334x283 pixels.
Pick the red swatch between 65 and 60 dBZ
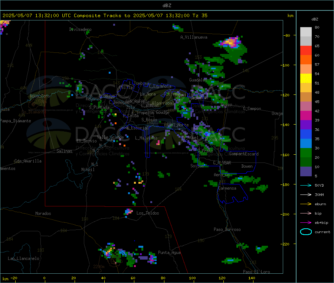click(x=306, y=50)
